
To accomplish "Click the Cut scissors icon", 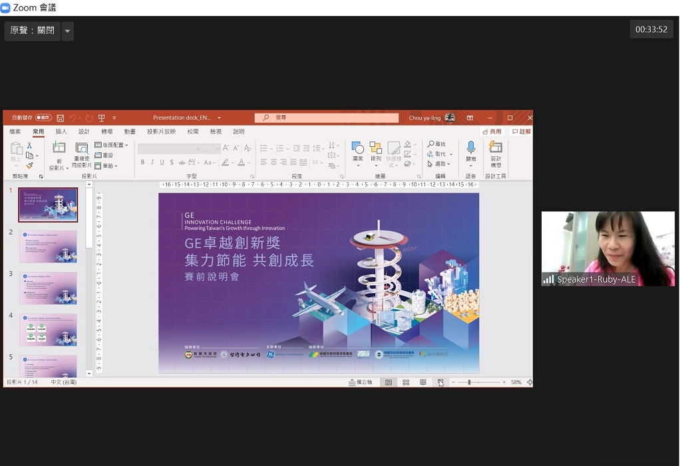I will [29, 145].
